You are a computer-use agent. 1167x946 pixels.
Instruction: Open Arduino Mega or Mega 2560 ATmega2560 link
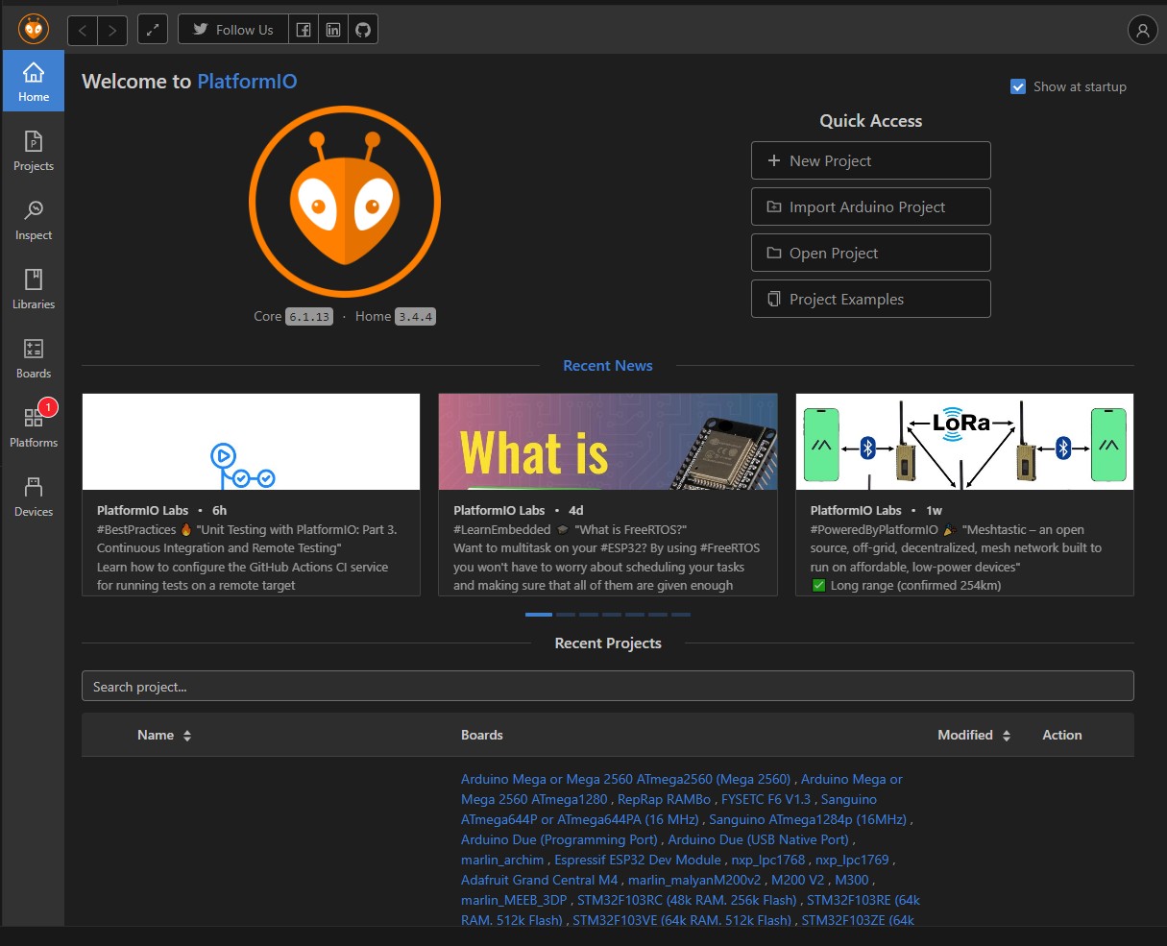coord(626,779)
